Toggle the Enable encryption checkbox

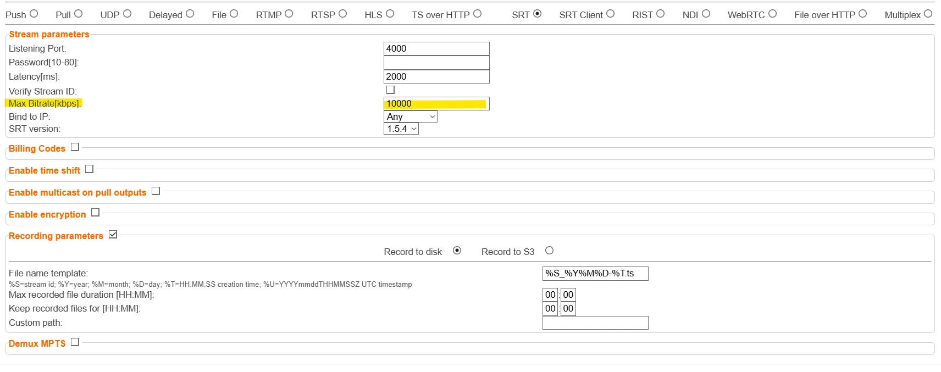(x=95, y=213)
